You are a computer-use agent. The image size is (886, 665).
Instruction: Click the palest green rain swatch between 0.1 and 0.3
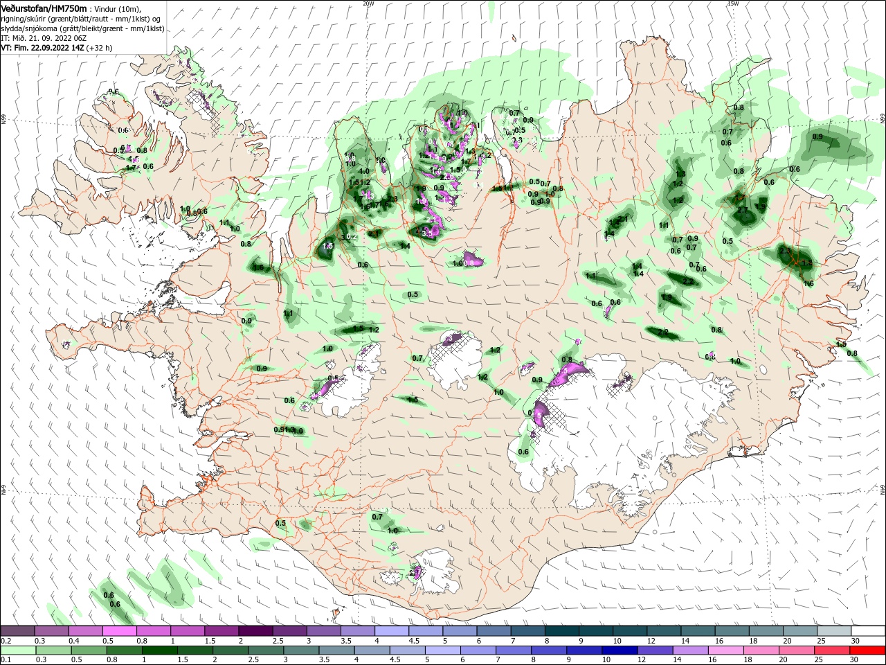click(x=18, y=650)
